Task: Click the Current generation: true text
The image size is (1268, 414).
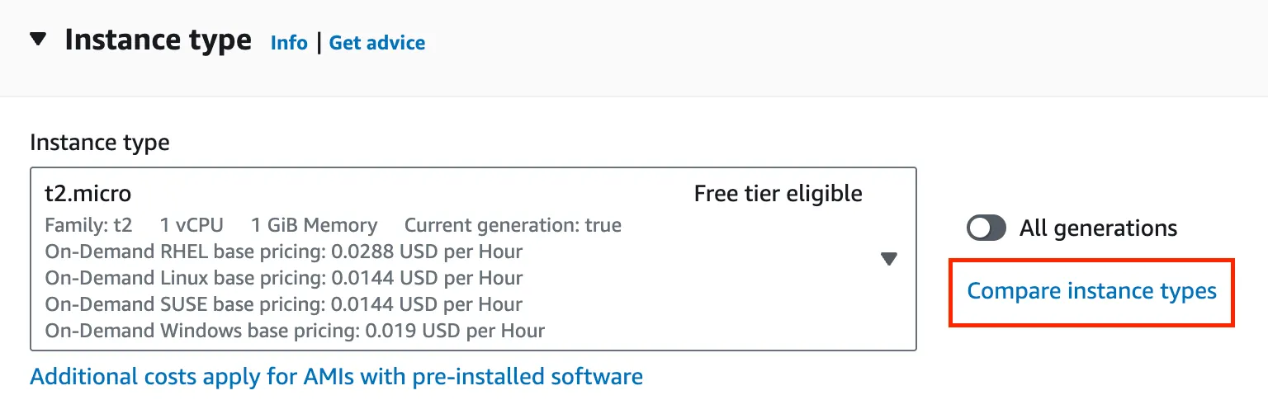Action: point(513,225)
